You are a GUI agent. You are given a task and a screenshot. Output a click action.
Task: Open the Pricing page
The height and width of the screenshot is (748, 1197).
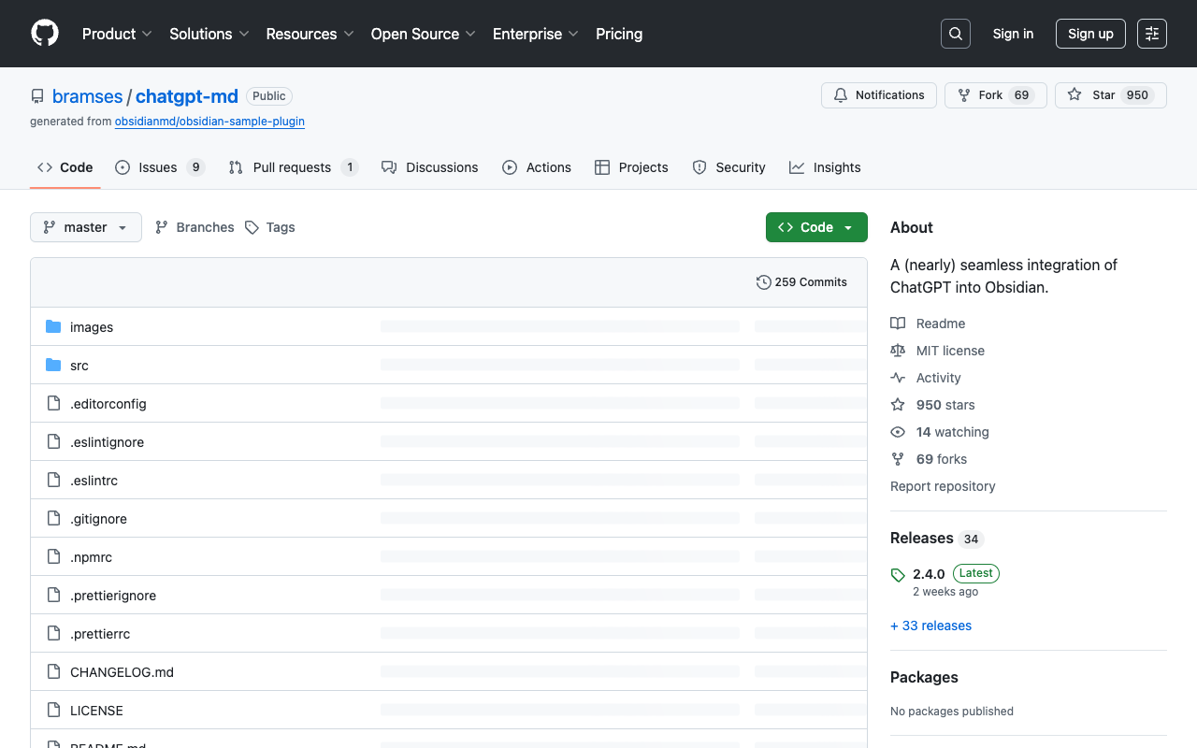tap(619, 34)
